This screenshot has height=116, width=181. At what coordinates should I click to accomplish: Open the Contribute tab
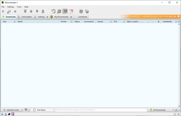pyautogui.click(x=81, y=17)
